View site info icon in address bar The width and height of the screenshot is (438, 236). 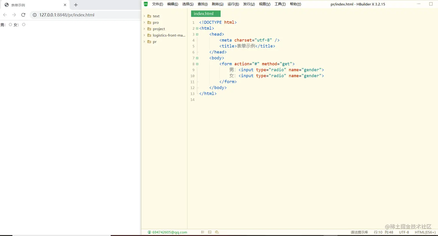34,15
